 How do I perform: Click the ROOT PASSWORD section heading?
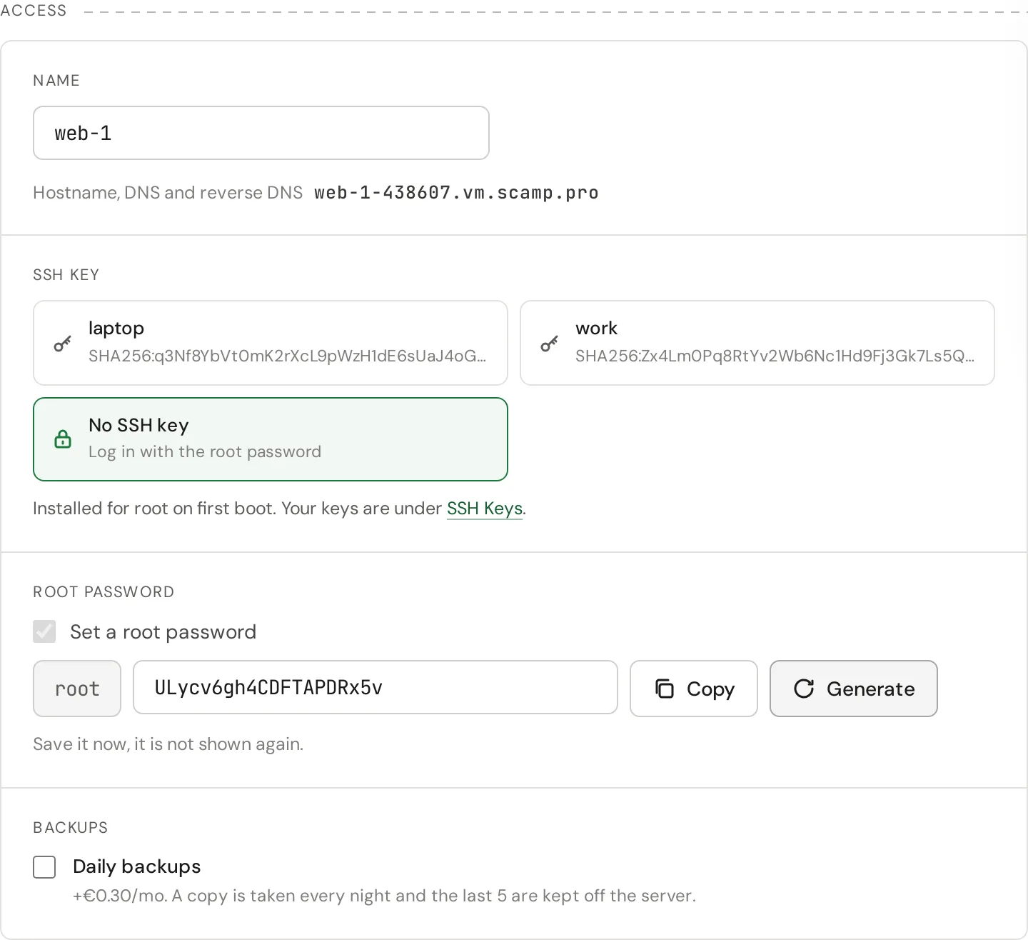click(x=104, y=592)
